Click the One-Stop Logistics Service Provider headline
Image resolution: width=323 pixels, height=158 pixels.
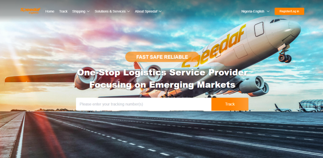pos(162,72)
